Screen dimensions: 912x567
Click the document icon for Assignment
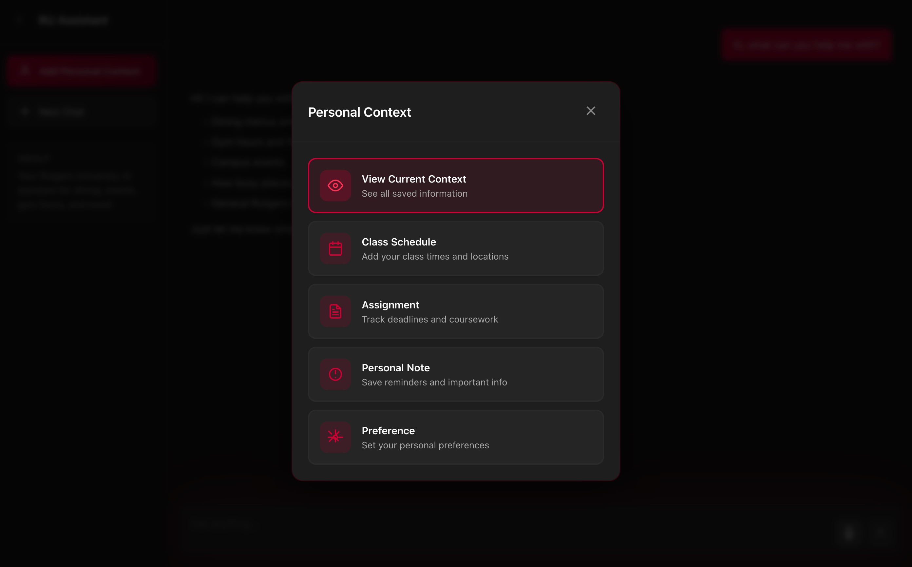tap(335, 311)
